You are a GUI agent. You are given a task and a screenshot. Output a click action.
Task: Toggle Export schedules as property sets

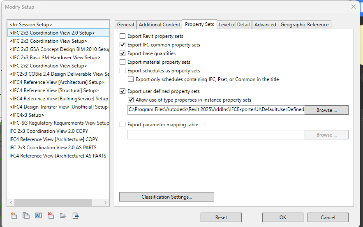pyautogui.click(x=123, y=71)
